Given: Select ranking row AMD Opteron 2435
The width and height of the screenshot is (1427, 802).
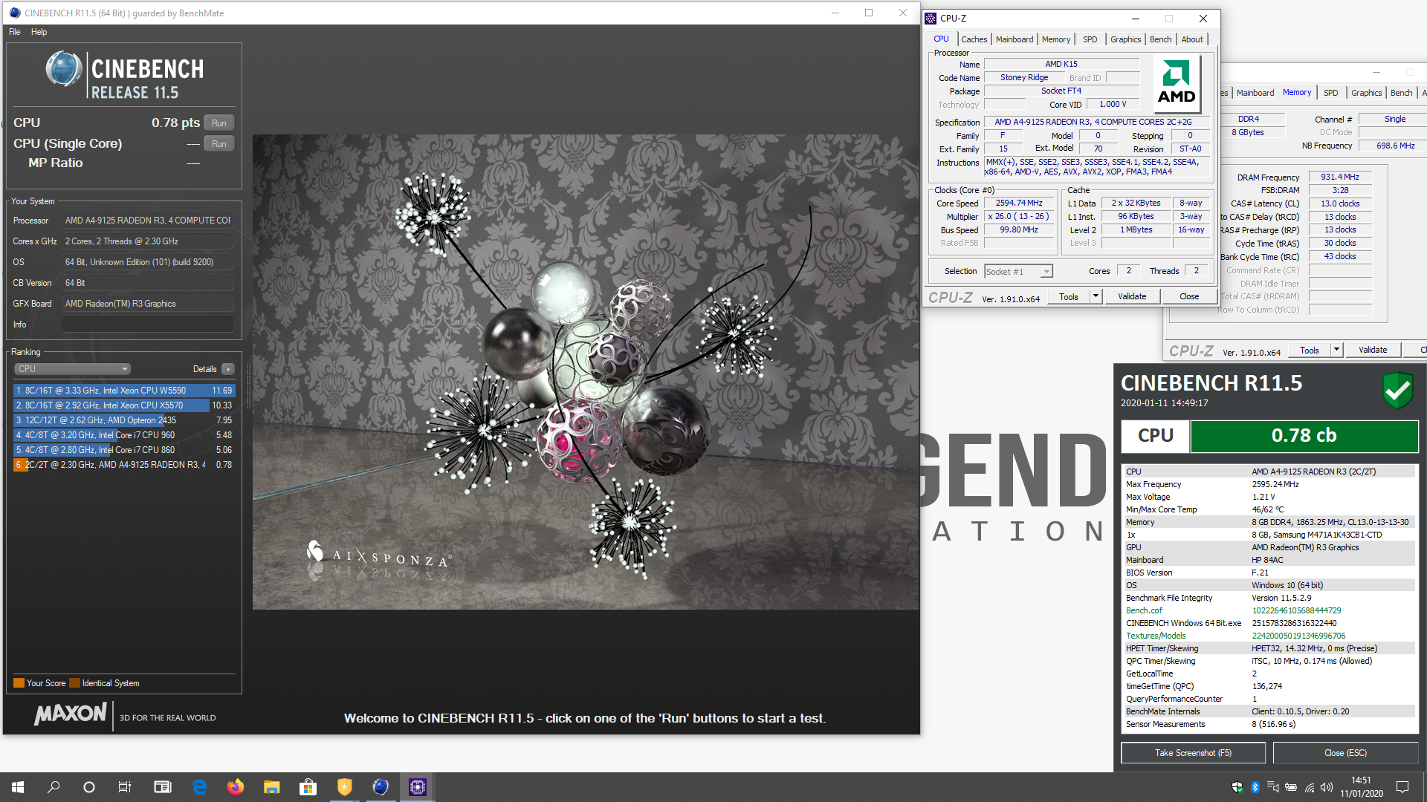Looking at the screenshot, I should pos(123,420).
